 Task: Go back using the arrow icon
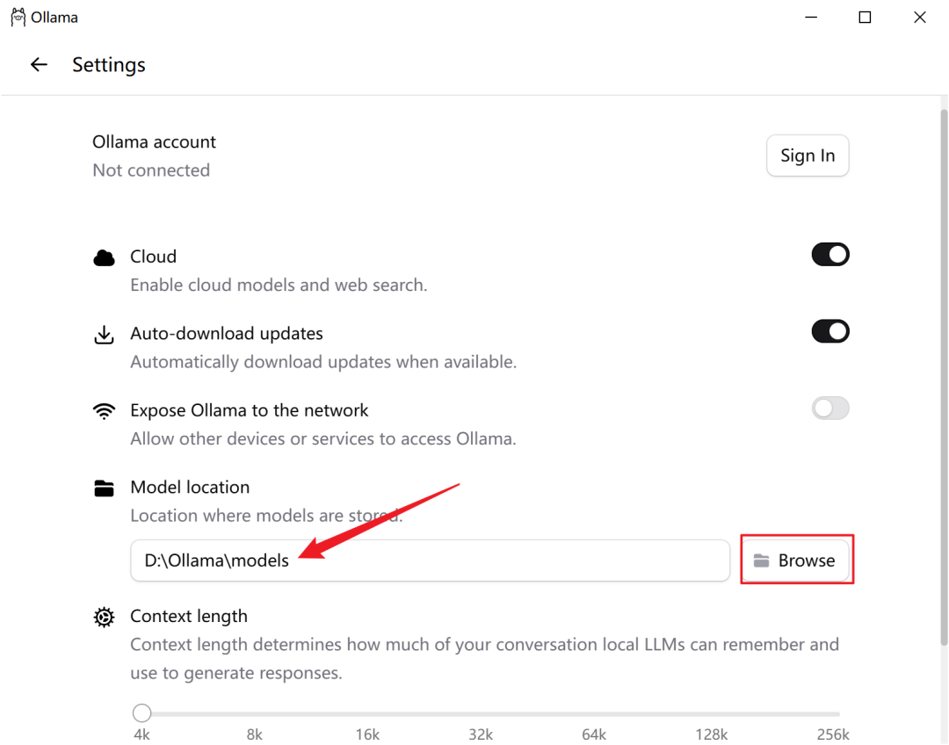(x=39, y=65)
